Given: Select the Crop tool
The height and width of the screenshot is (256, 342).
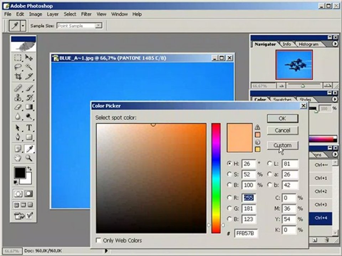Looking at the screenshot, I should click(x=18, y=76).
